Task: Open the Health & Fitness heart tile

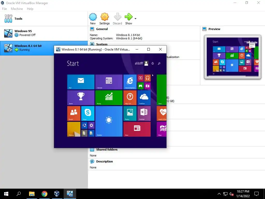Action: (161, 113)
